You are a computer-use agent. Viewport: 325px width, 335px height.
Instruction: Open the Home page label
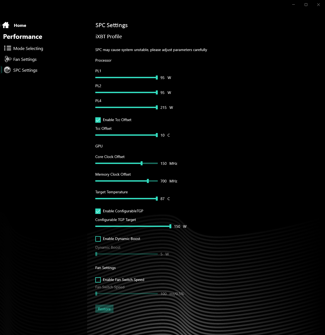click(20, 26)
